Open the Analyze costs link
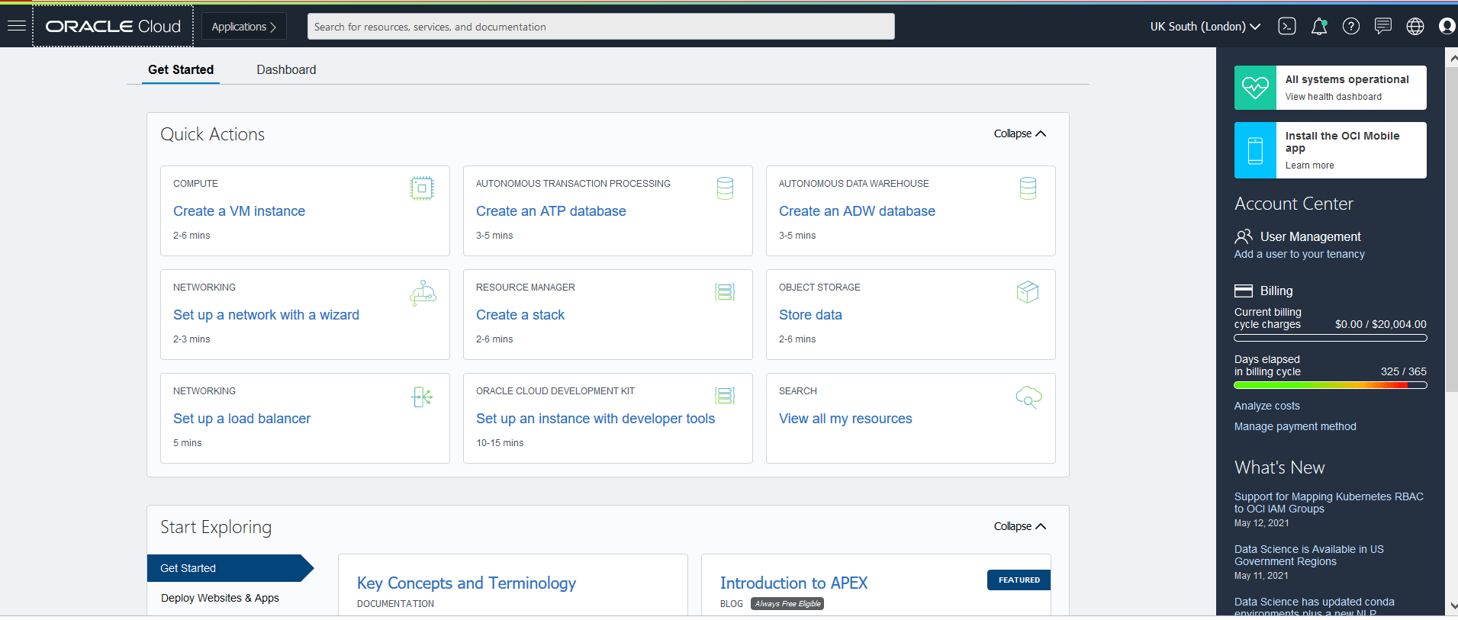The height and width of the screenshot is (620, 1458). (x=1266, y=406)
